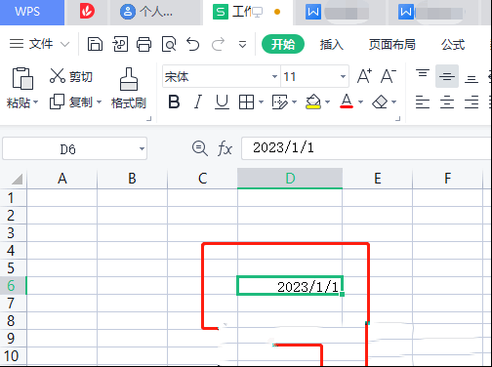Click the fx insert function icon
The height and width of the screenshot is (367, 492).
point(225,148)
